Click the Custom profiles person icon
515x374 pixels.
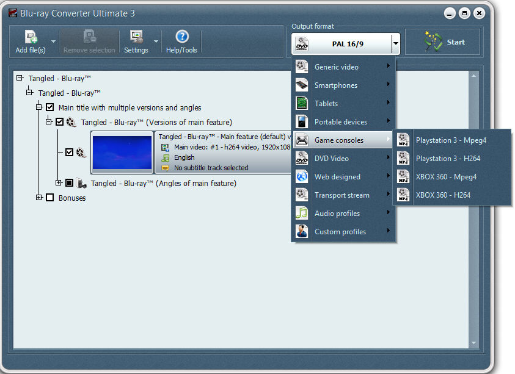(x=302, y=232)
